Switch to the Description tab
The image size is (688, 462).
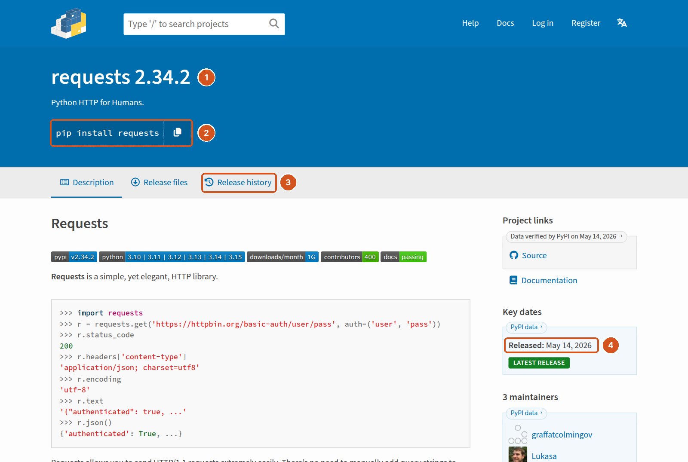tap(86, 183)
